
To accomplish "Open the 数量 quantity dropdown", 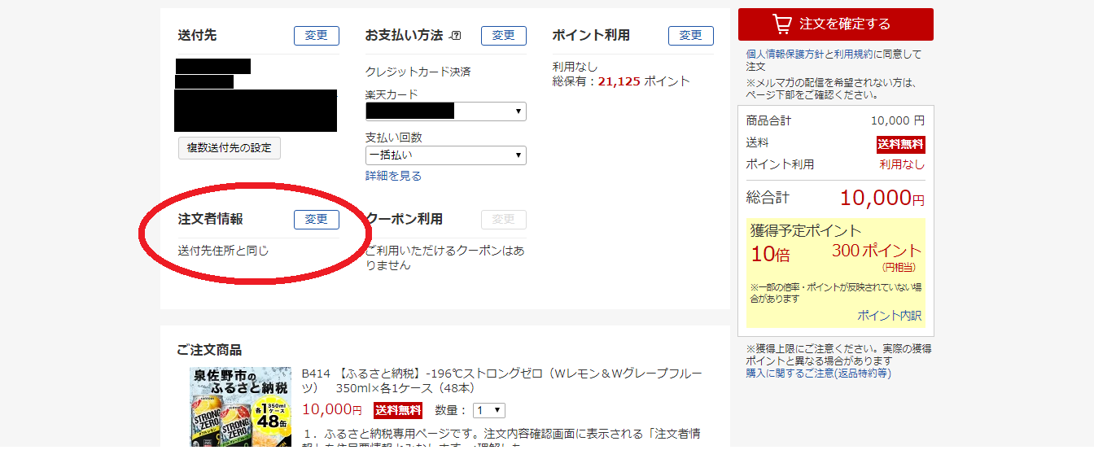I will coord(489,411).
